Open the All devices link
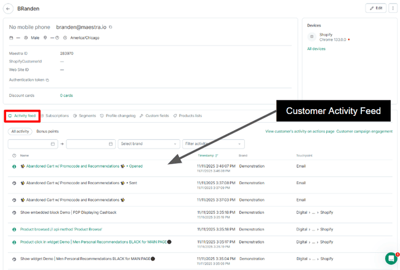 coord(316,49)
